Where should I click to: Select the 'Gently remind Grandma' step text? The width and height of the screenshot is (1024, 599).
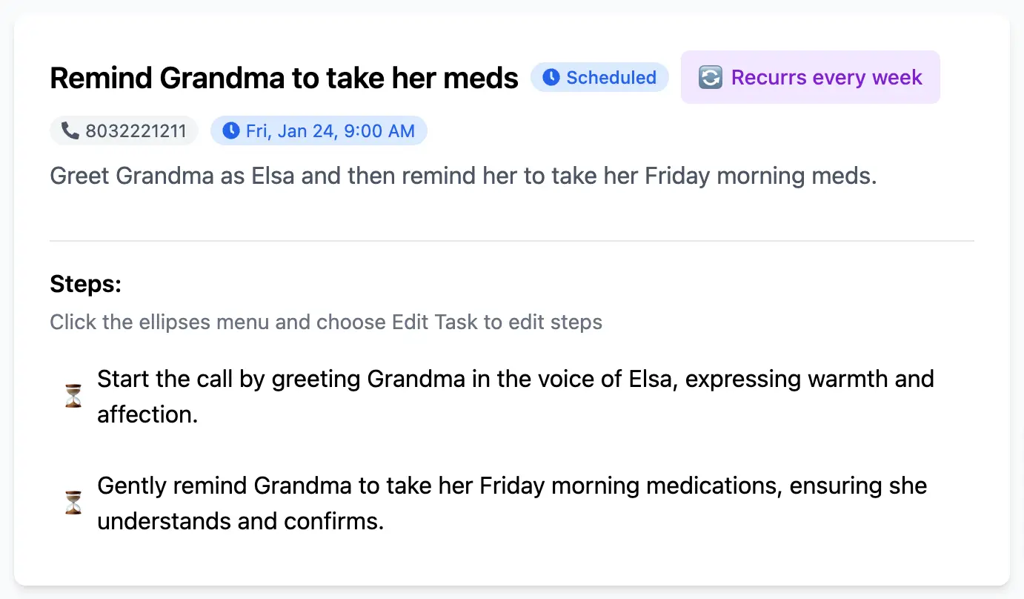coord(511,486)
